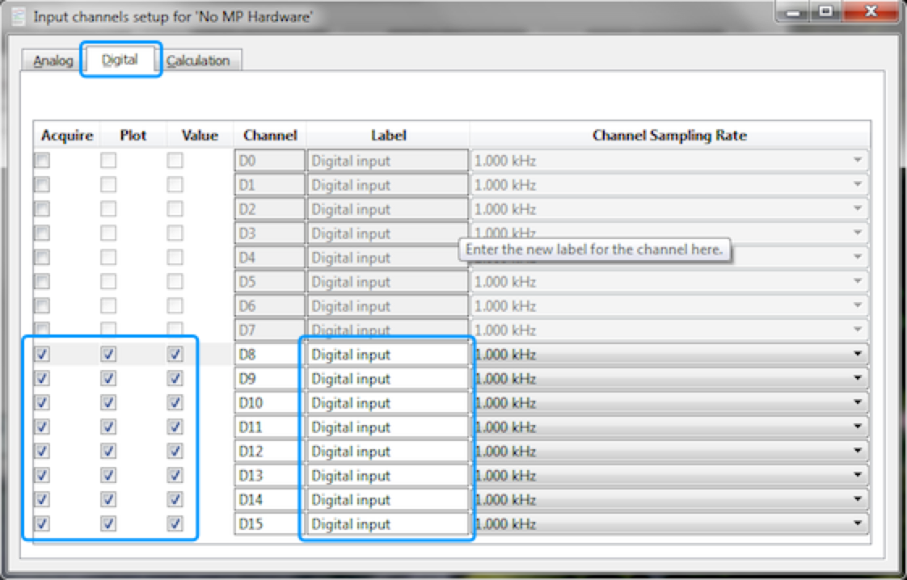Toggle Acquire checkbox for channel D15
The width and height of the screenshot is (907, 580).
42,524
